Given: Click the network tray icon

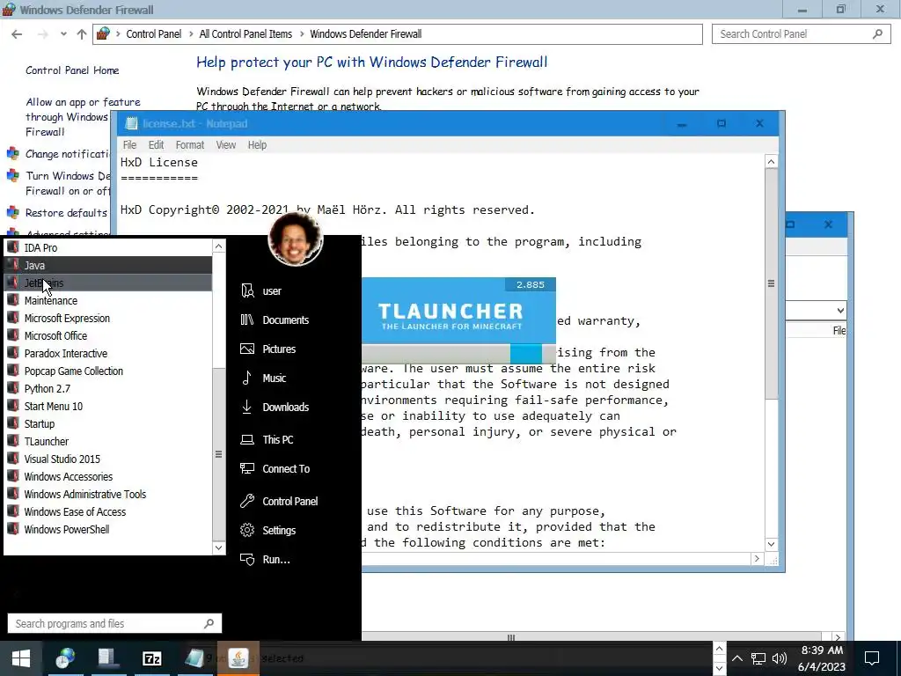Looking at the screenshot, I should point(758,658).
